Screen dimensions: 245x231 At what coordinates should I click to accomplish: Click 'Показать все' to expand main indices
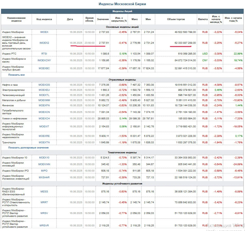click(x=16, y=75)
